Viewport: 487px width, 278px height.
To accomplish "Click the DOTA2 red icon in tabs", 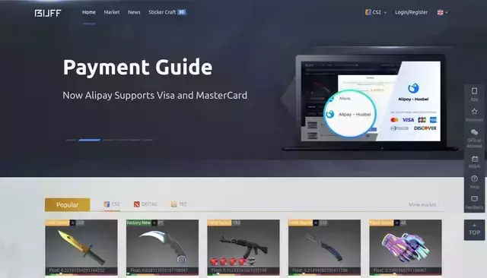I will pyautogui.click(x=137, y=204).
